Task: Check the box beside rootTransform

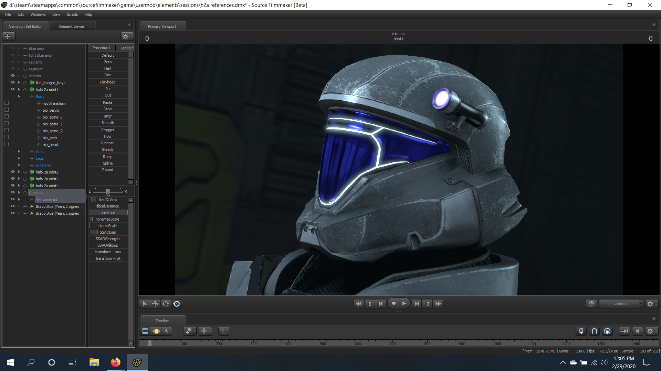Action: pyautogui.click(x=7, y=103)
